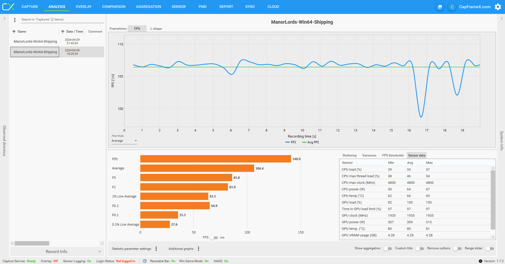Open the SYNC tab

click(x=250, y=7)
